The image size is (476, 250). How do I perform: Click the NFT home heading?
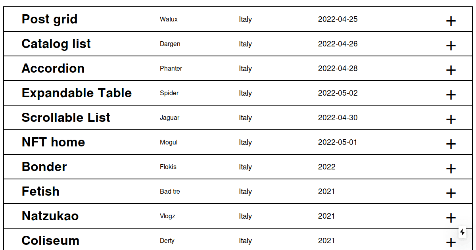(x=53, y=142)
